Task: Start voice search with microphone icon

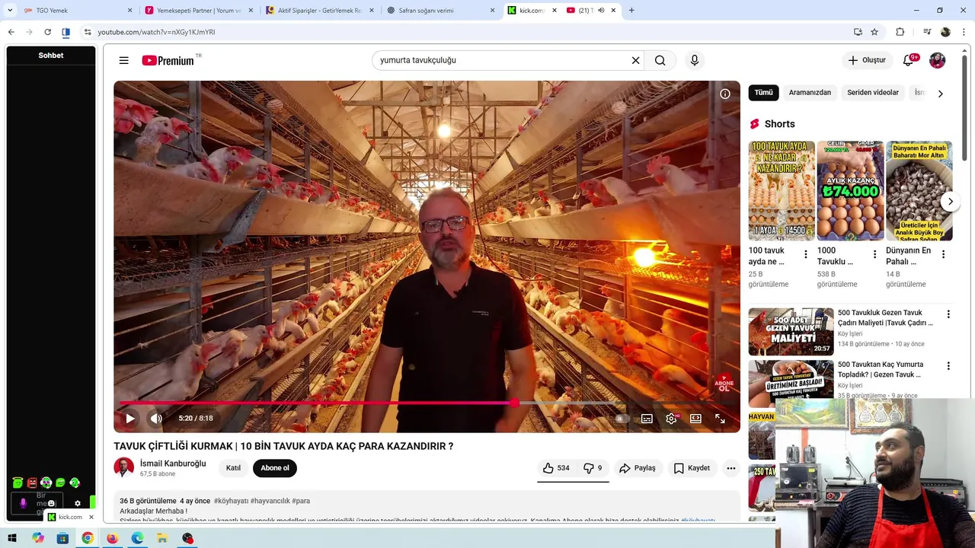Action: pos(694,60)
